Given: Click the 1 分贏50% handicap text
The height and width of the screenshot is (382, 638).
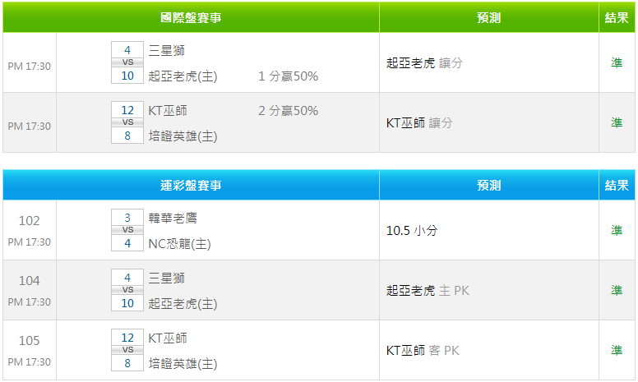Looking at the screenshot, I should (x=288, y=76).
